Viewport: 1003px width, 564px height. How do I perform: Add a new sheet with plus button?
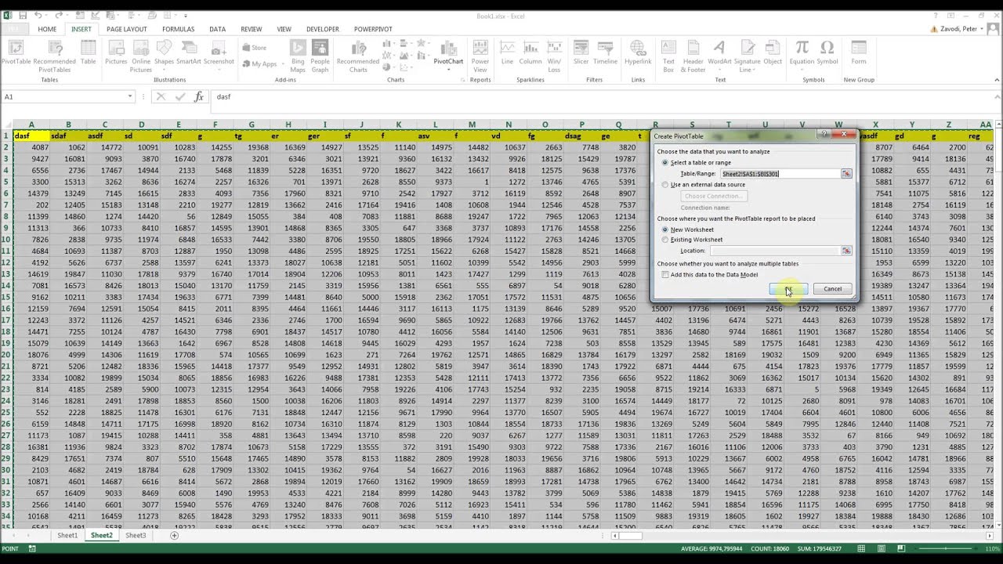point(174,536)
